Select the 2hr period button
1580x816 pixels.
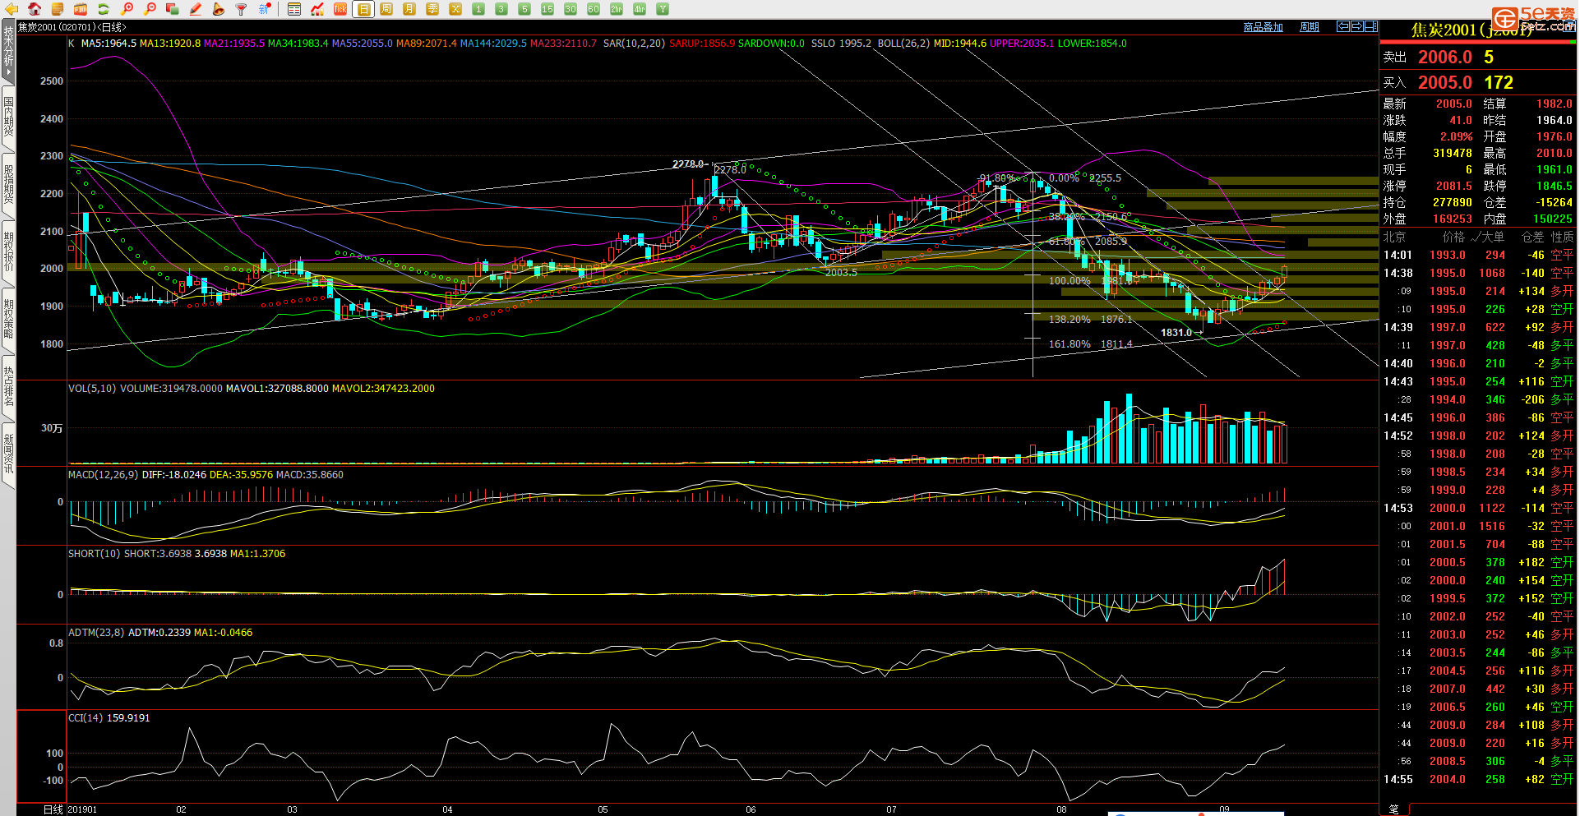click(617, 9)
